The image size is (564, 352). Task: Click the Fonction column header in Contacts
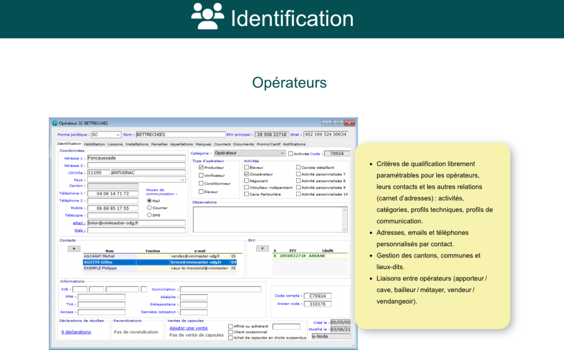pyautogui.click(x=153, y=251)
